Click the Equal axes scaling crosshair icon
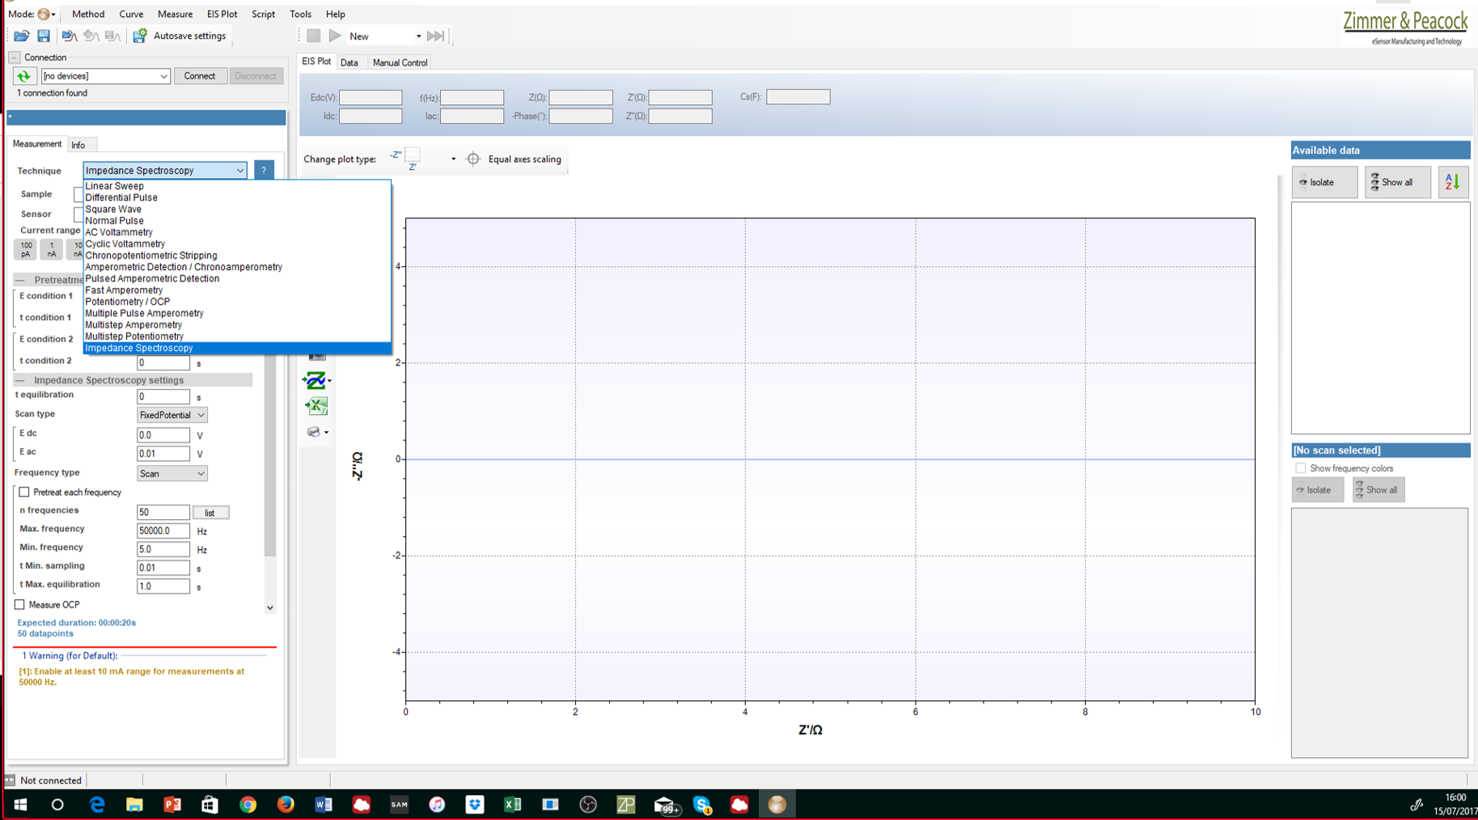This screenshot has width=1478, height=820. click(x=473, y=159)
